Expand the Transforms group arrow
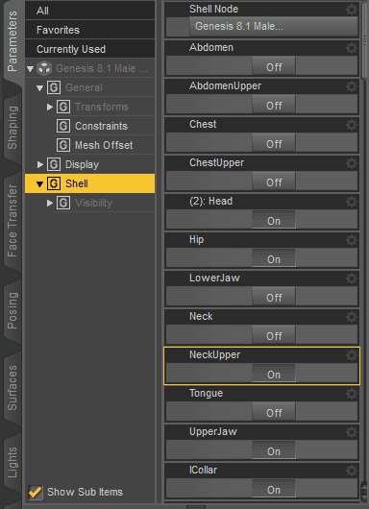This screenshot has width=369, height=509. [x=49, y=107]
